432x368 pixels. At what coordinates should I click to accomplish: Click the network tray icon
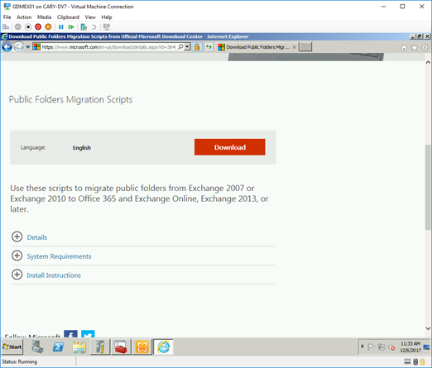pyautogui.click(x=382, y=347)
